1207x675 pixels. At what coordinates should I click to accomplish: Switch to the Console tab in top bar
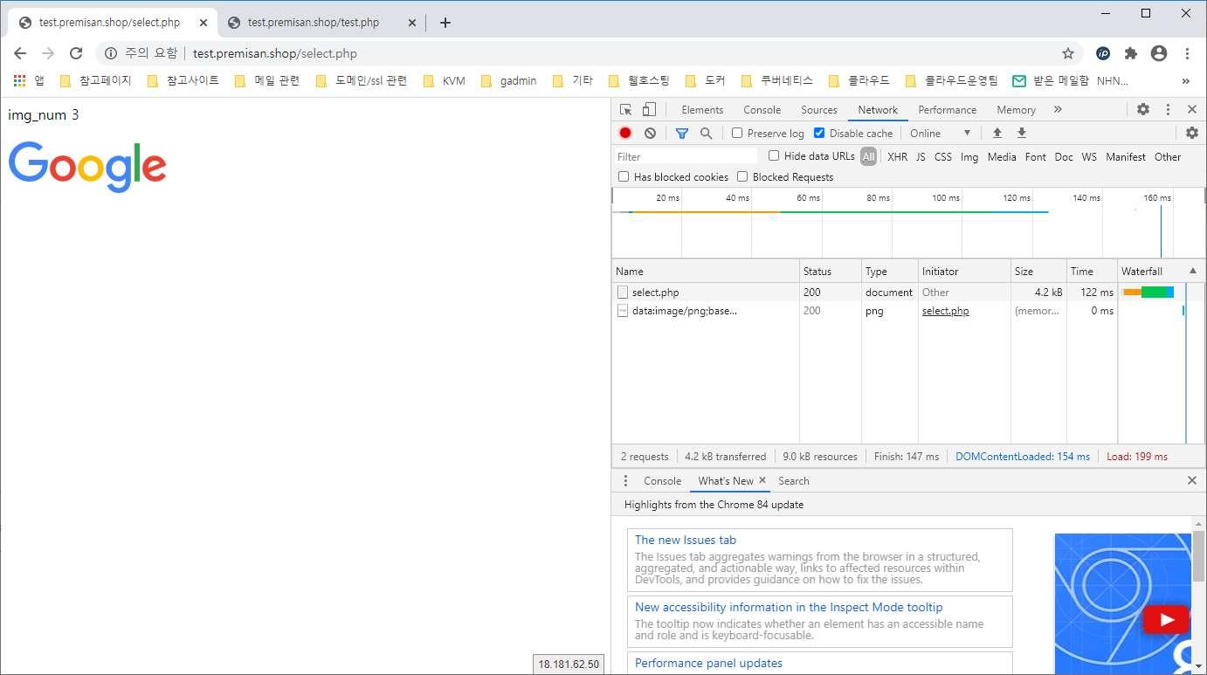(762, 109)
